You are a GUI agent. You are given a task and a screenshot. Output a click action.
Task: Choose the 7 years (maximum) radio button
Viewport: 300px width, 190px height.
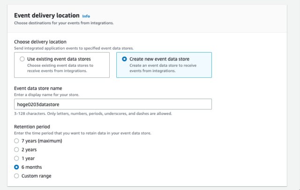[x=16, y=141]
